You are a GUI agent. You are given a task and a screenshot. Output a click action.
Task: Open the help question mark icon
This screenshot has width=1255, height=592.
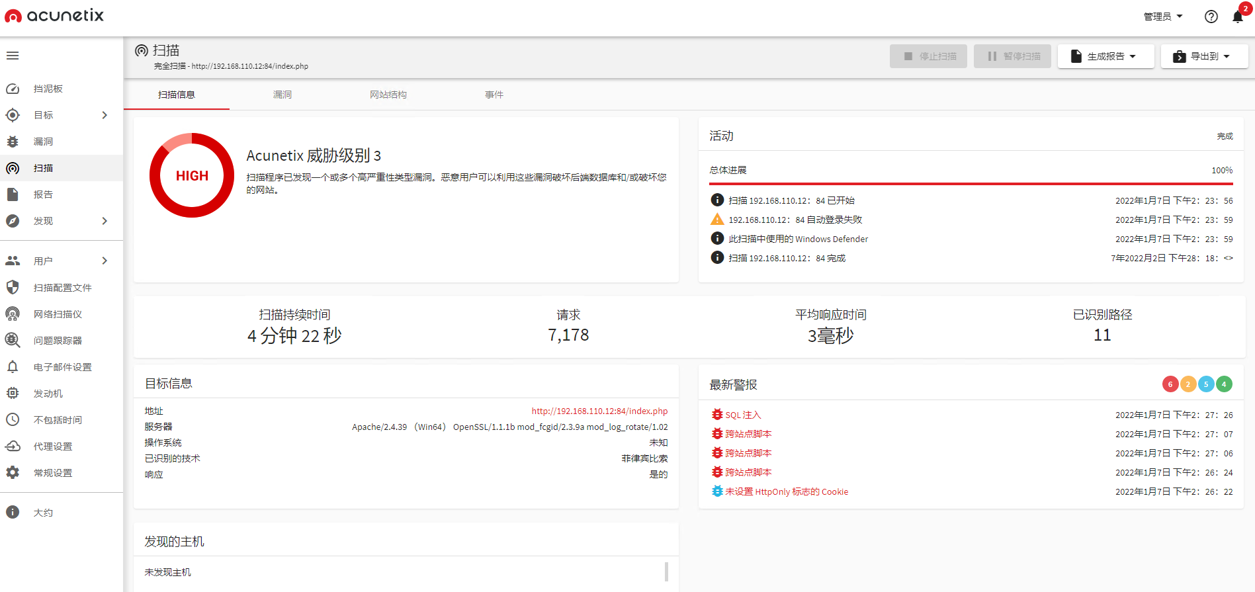1211,17
